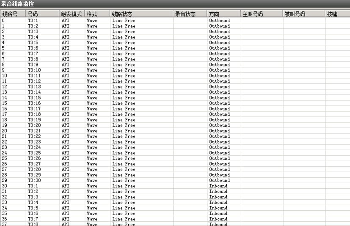350x226 pixels.
Task: Click number T3:20 in line 19
Action: (x=34, y=125)
